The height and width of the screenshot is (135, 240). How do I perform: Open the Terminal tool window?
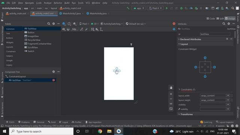point(39,122)
